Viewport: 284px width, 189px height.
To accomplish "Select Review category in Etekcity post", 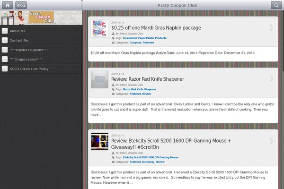I will 160,162.
